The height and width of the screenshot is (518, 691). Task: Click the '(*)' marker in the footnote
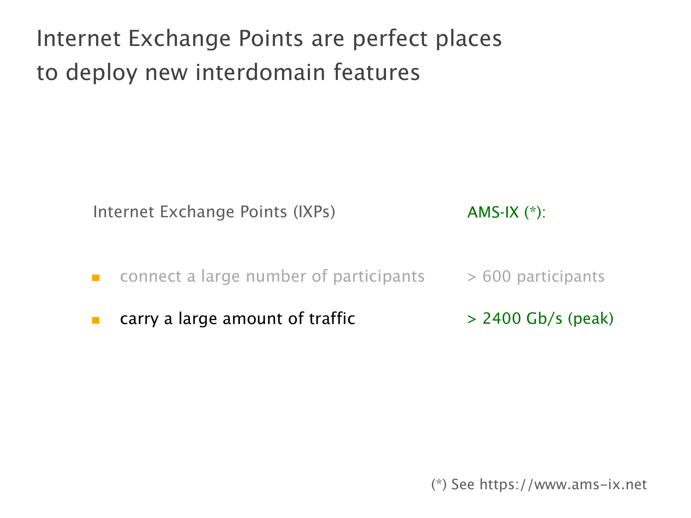click(439, 484)
